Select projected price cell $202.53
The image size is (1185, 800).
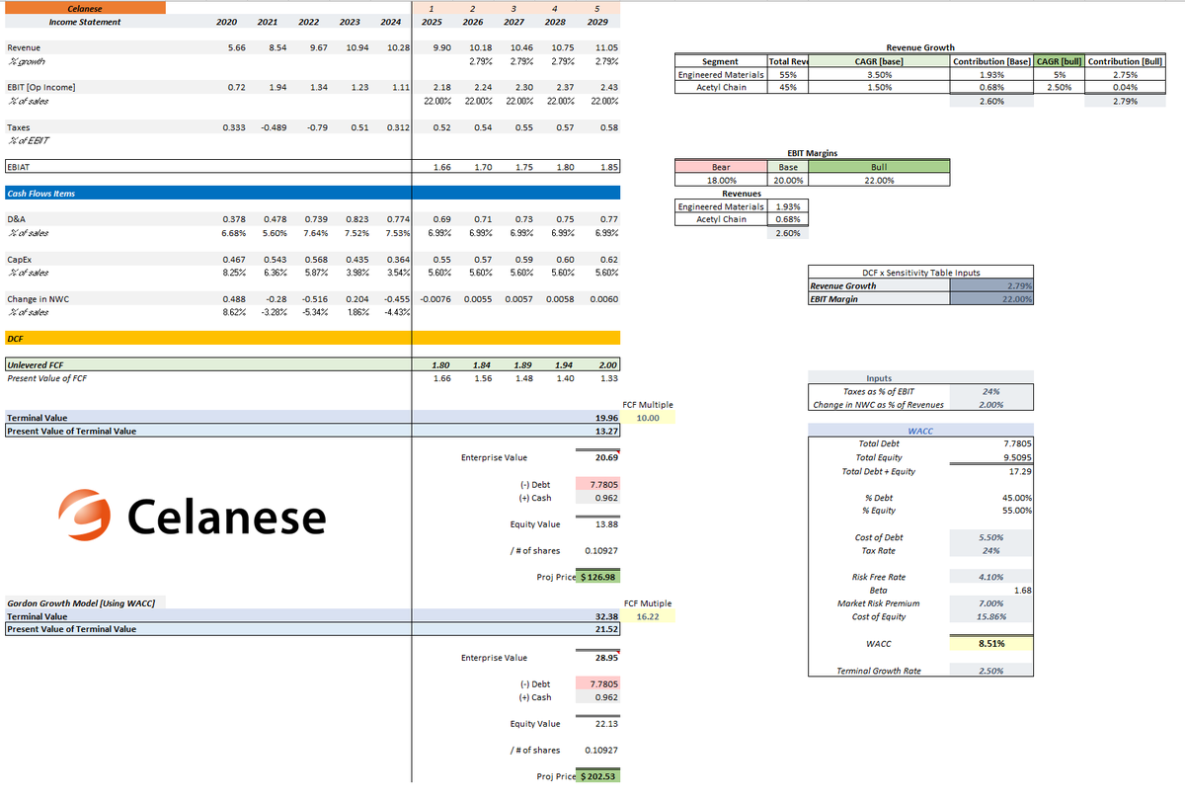(x=599, y=775)
